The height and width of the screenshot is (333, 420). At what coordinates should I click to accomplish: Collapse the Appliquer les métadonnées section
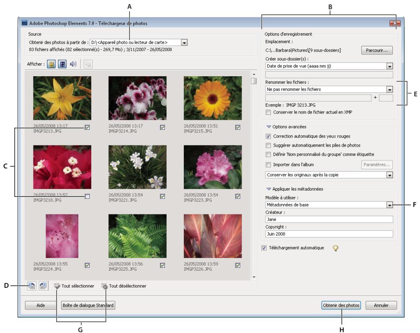[x=269, y=189]
